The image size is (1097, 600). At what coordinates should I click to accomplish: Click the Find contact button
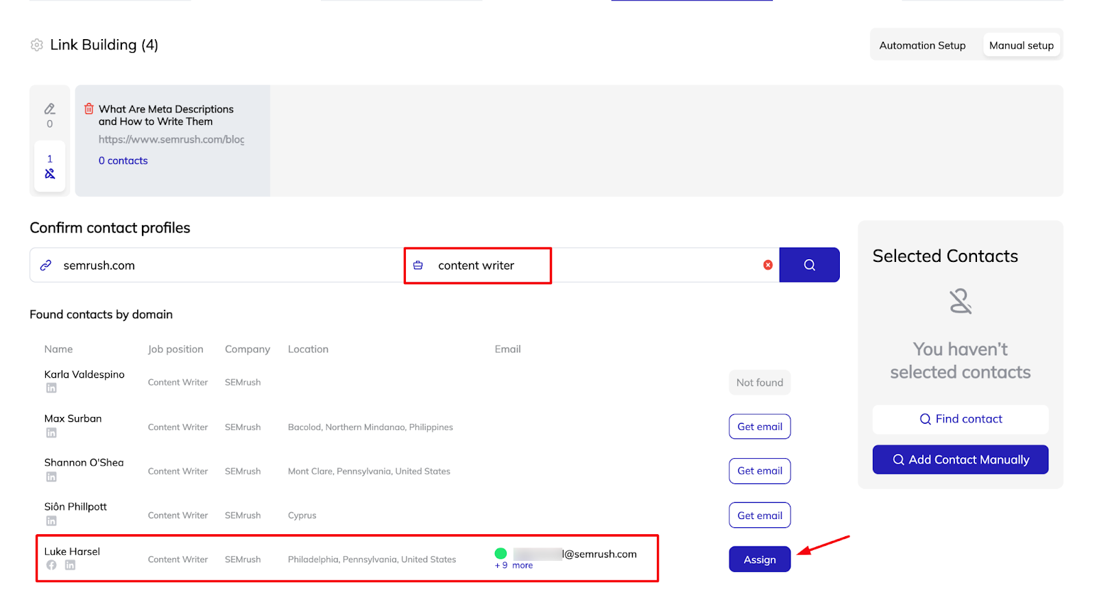(x=961, y=419)
